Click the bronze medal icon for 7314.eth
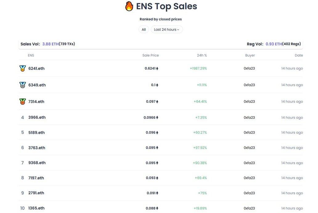Viewport: 318px width, 213px height. 22,102
